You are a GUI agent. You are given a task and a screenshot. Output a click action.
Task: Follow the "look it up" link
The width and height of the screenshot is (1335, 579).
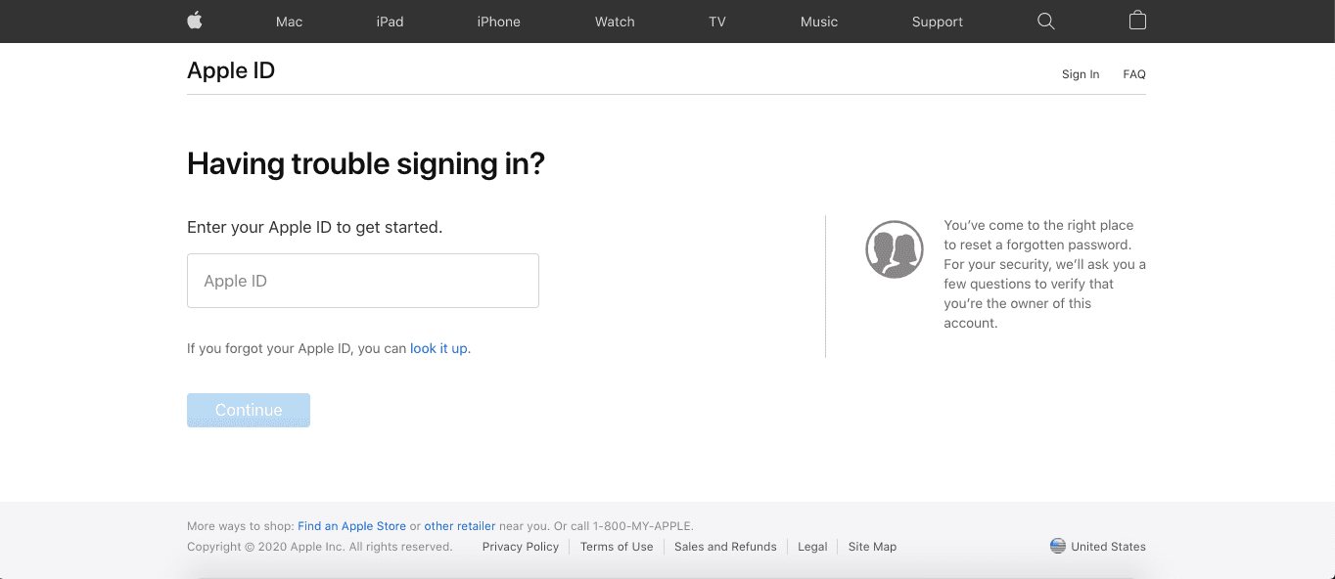(x=438, y=348)
